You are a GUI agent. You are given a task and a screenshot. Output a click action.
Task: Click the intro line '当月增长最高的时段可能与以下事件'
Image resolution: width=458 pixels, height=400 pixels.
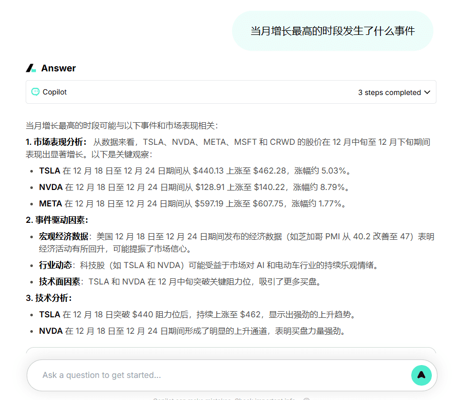122,126
